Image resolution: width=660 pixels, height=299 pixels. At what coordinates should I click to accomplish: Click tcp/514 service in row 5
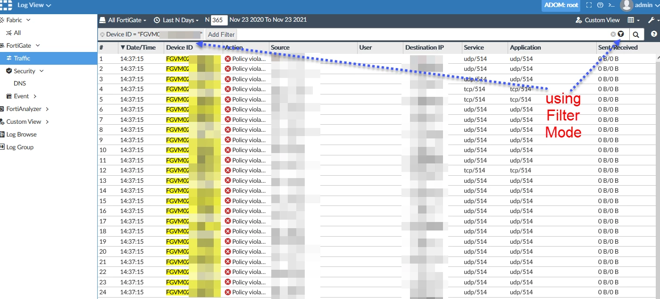tap(474, 100)
